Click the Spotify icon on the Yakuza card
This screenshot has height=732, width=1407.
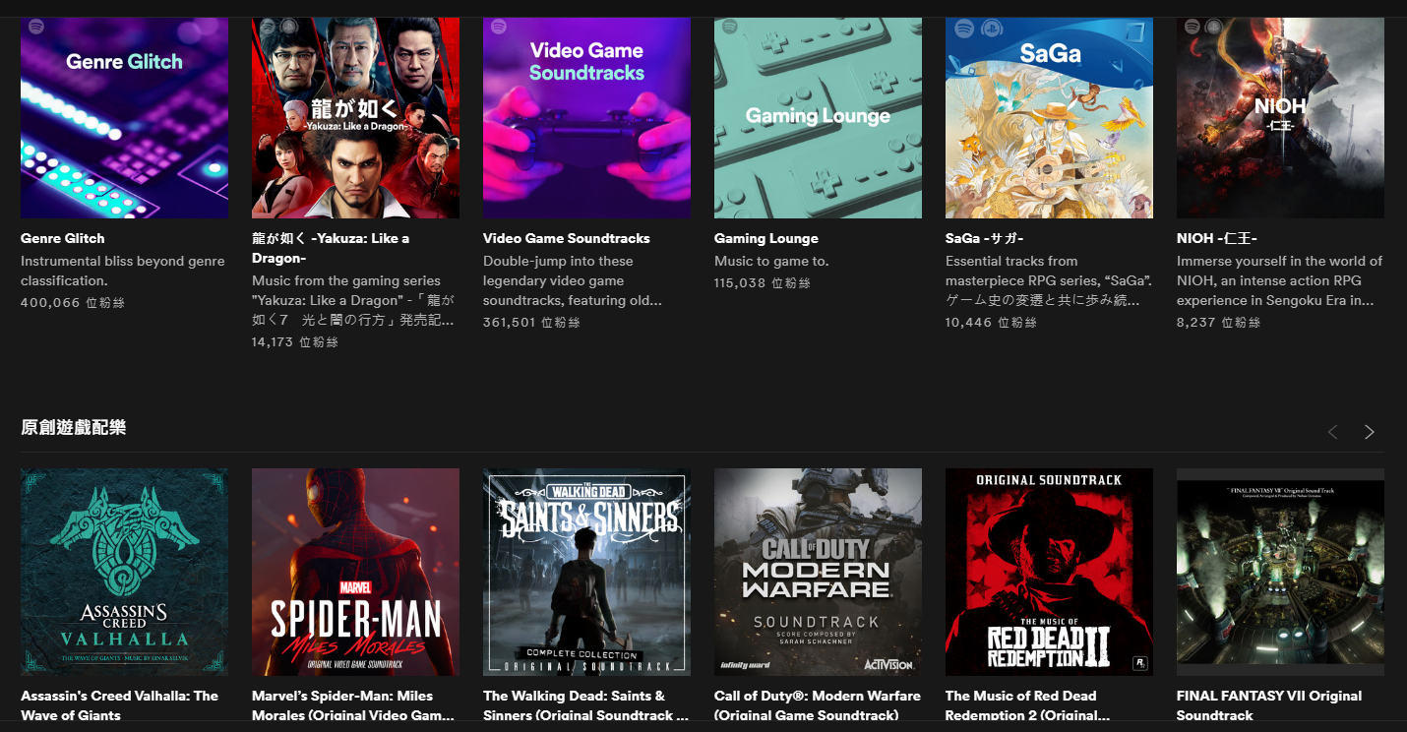coord(269,27)
